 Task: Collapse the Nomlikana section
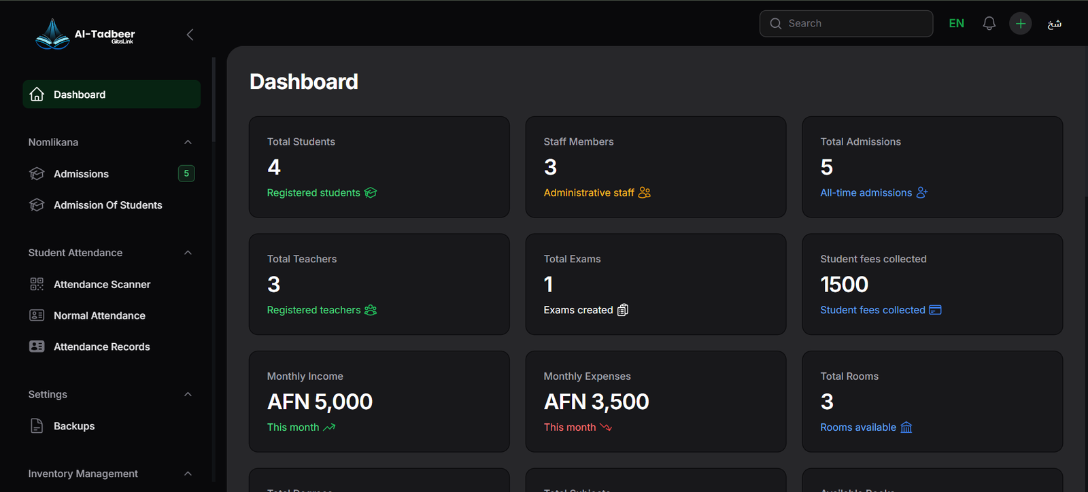tap(188, 143)
